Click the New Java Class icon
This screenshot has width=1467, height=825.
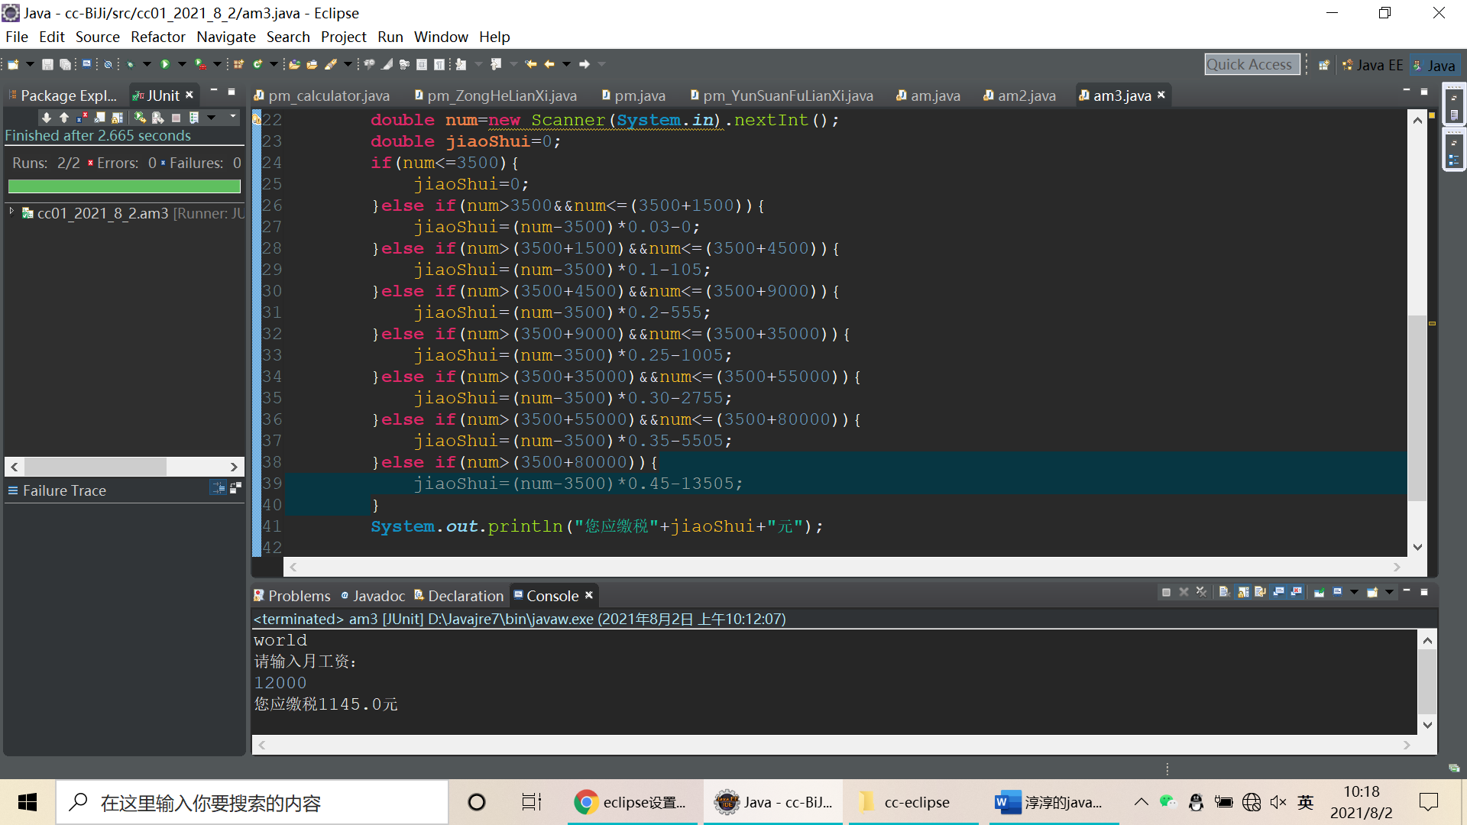(x=258, y=64)
